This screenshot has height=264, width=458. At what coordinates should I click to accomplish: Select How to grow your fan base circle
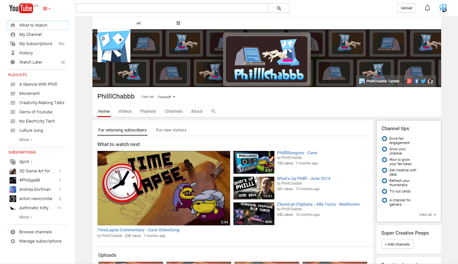tap(384, 160)
